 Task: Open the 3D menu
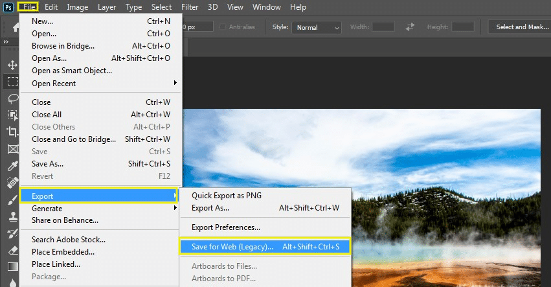pos(212,7)
